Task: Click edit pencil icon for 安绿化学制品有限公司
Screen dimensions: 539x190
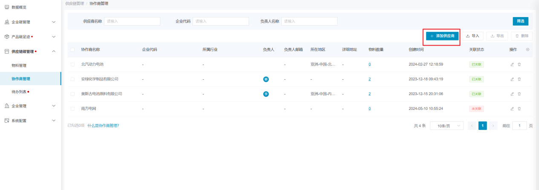Action: tap(512, 79)
